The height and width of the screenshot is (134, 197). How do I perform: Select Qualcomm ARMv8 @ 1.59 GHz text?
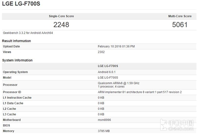point(119,83)
